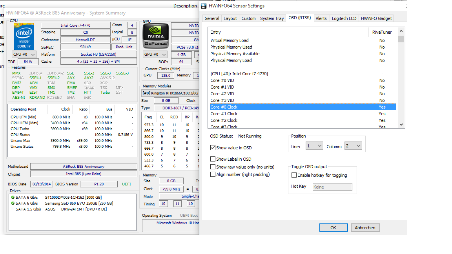
Task: Click the Abbrechen button
Action: point(365,227)
